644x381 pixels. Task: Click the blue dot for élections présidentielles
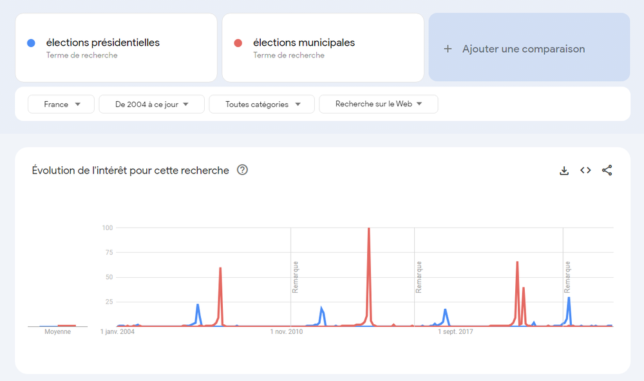(x=31, y=43)
